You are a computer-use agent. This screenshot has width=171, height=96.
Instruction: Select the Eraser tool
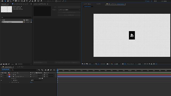[x=35, y=1]
